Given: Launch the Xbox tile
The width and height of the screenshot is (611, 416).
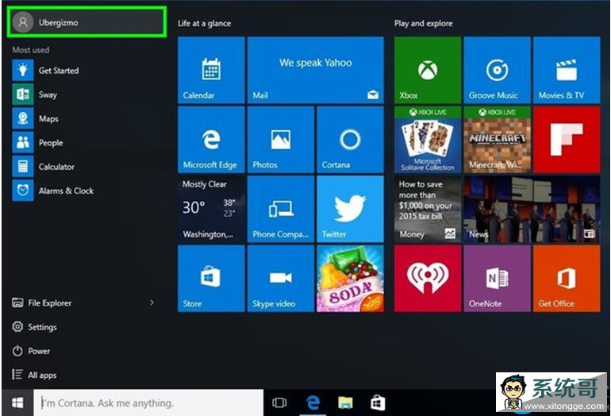Looking at the screenshot, I should pos(428,70).
